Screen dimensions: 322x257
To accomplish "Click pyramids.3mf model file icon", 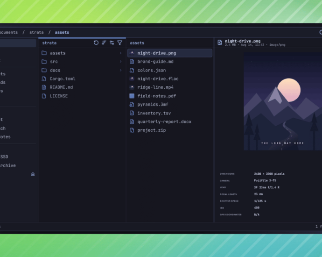I will pyautogui.click(x=132, y=105).
